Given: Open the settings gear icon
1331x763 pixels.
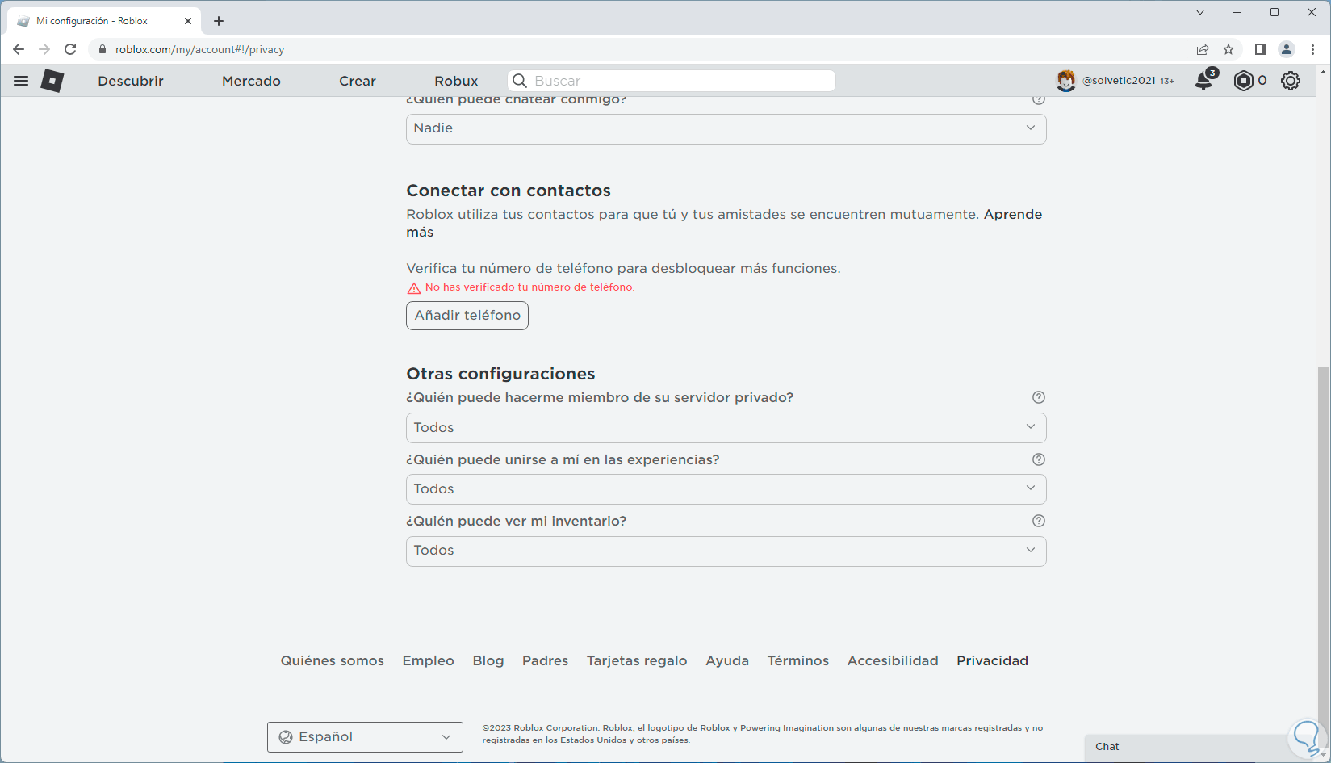Looking at the screenshot, I should 1291,81.
